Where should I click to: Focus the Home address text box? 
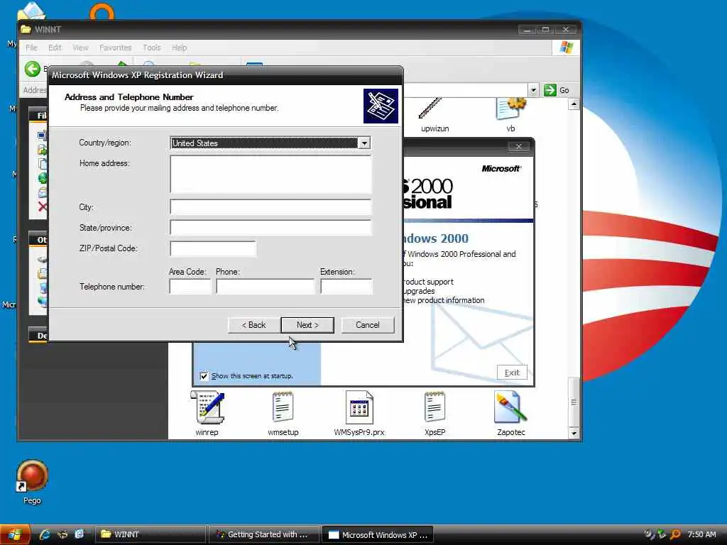pos(270,175)
